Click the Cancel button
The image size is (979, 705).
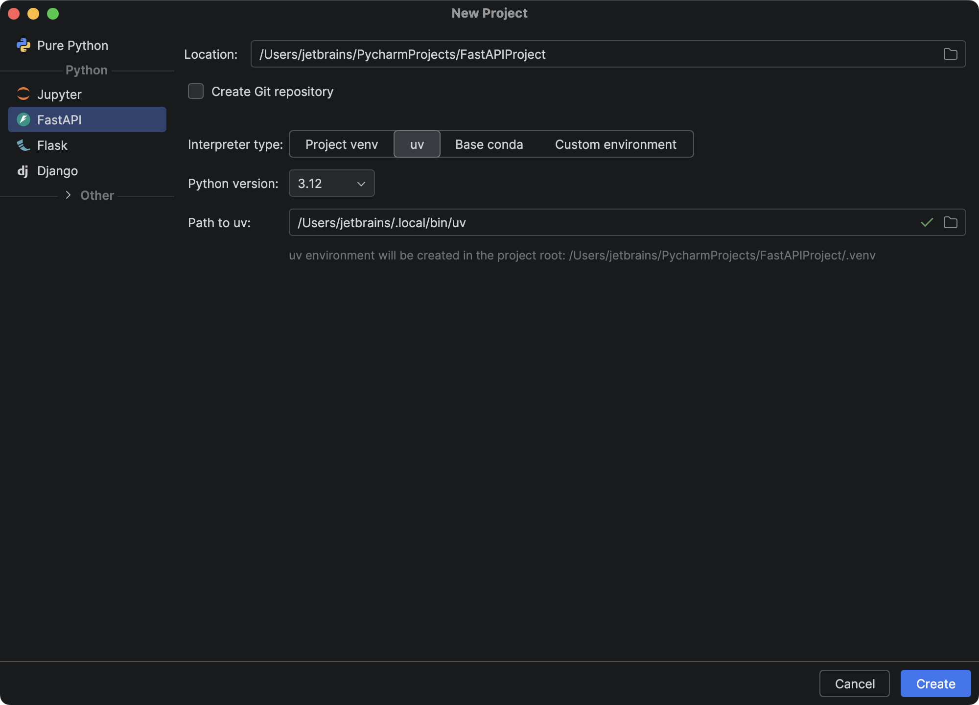(x=854, y=683)
